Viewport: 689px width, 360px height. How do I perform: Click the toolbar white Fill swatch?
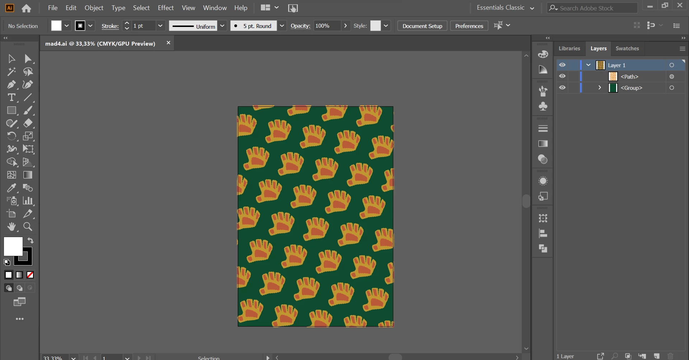click(13, 246)
